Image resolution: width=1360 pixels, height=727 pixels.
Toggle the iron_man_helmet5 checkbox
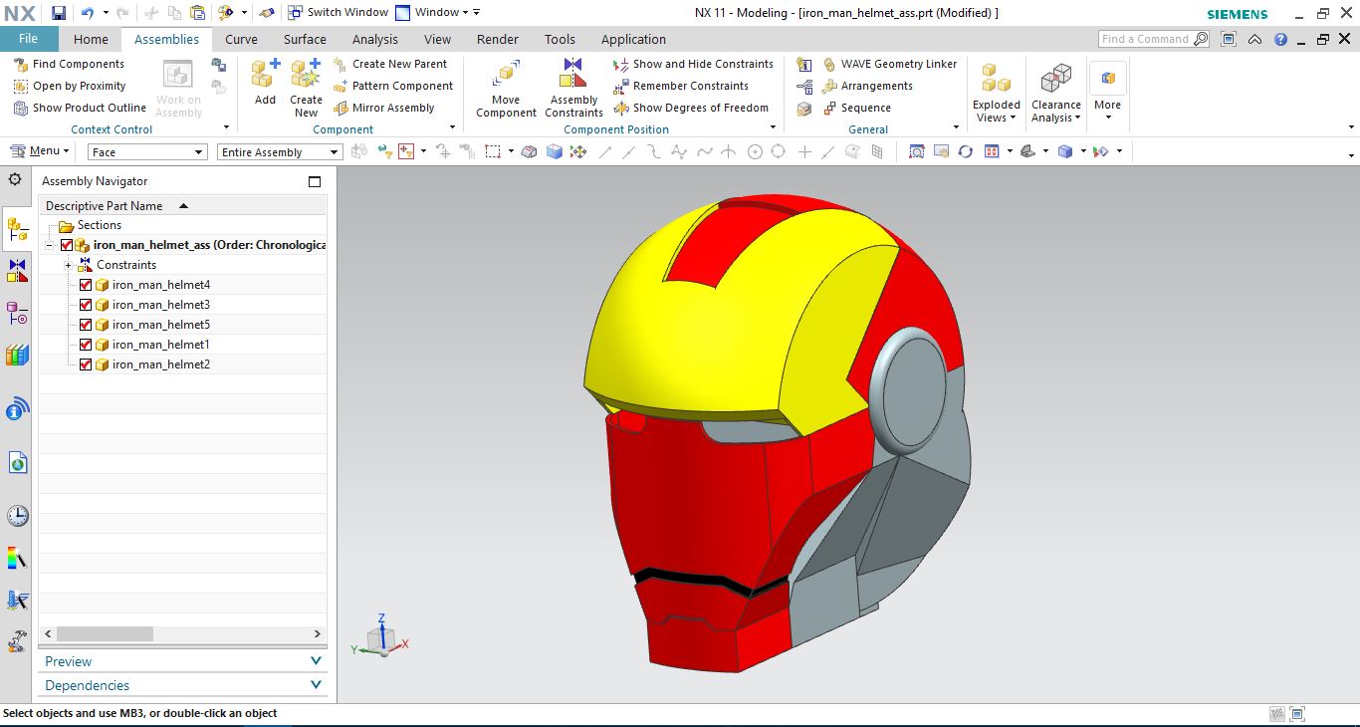point(86,325)
